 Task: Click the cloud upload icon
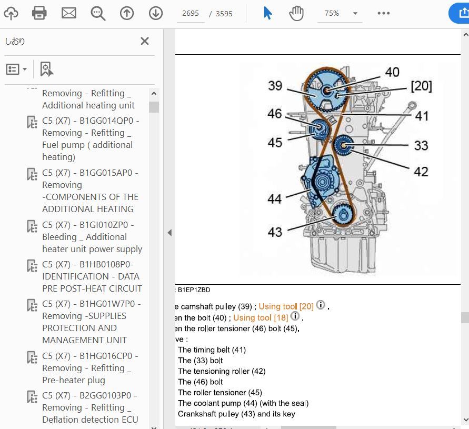(11, 13)
